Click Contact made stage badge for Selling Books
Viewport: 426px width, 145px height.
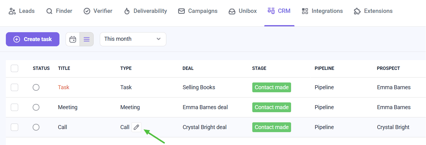pos(271,87)
